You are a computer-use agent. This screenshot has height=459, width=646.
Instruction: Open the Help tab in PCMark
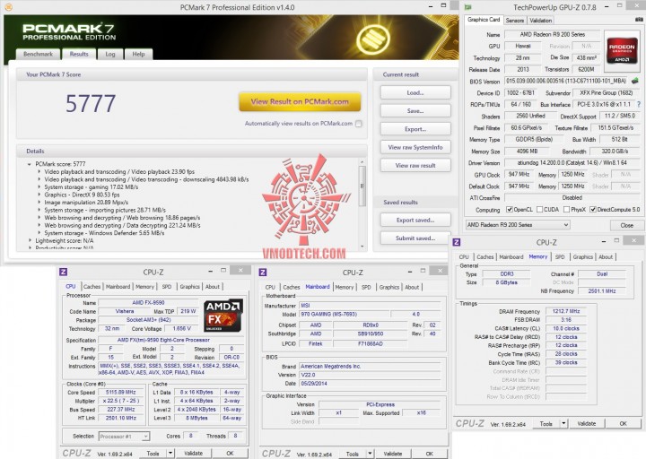[138, 55]
